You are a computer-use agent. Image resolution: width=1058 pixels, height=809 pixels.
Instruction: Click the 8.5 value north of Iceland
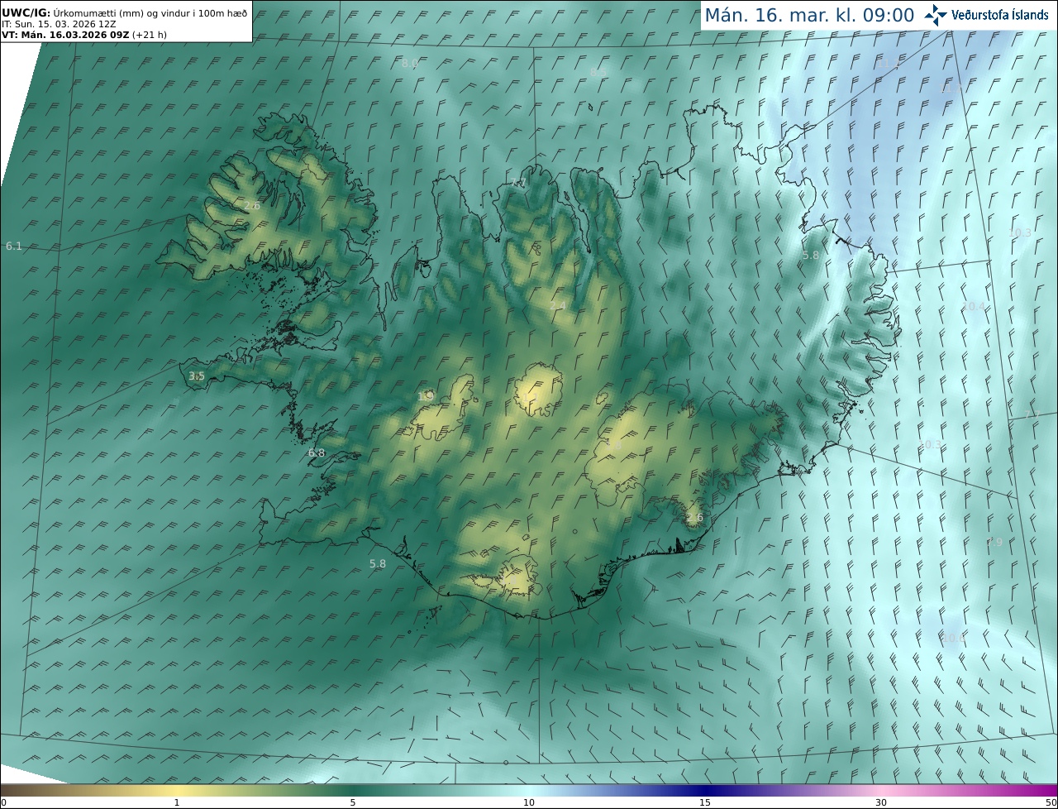pyautogui.click(x=599, y=73)
